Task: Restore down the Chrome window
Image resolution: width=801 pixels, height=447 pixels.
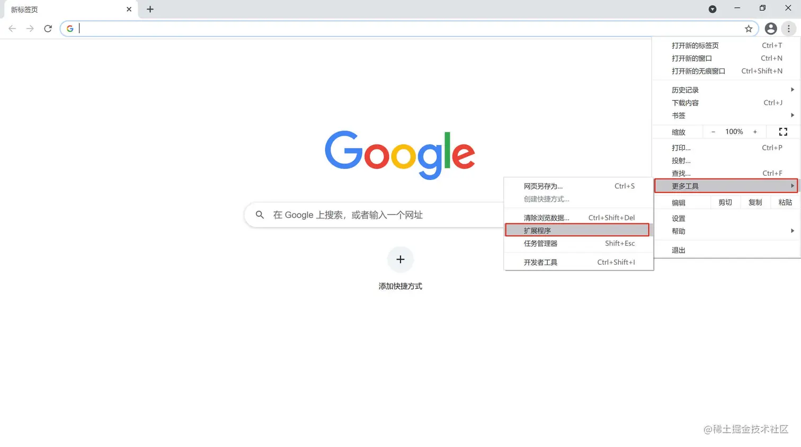Action: (x=762, y=8)
